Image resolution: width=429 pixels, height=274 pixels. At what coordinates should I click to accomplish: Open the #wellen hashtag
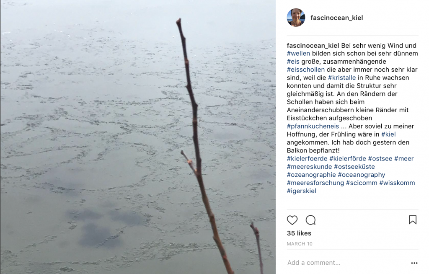(x=298, y=53)
